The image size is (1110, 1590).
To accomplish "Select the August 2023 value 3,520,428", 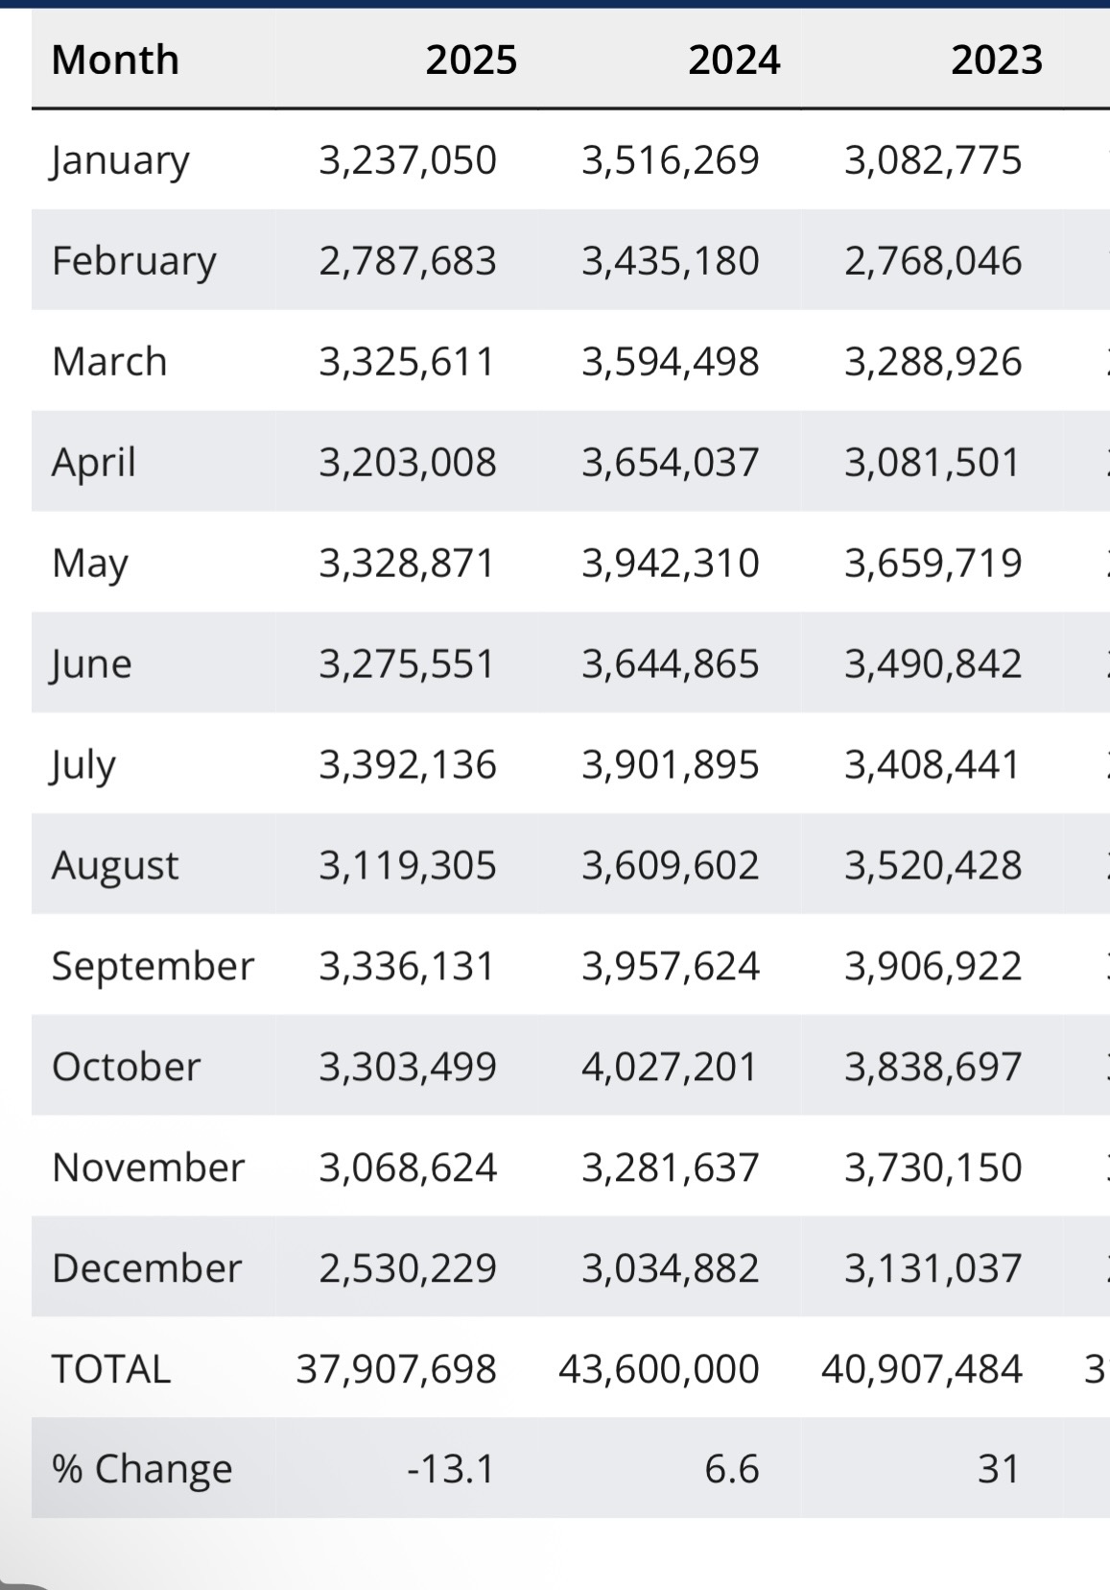I will (933, 866).
